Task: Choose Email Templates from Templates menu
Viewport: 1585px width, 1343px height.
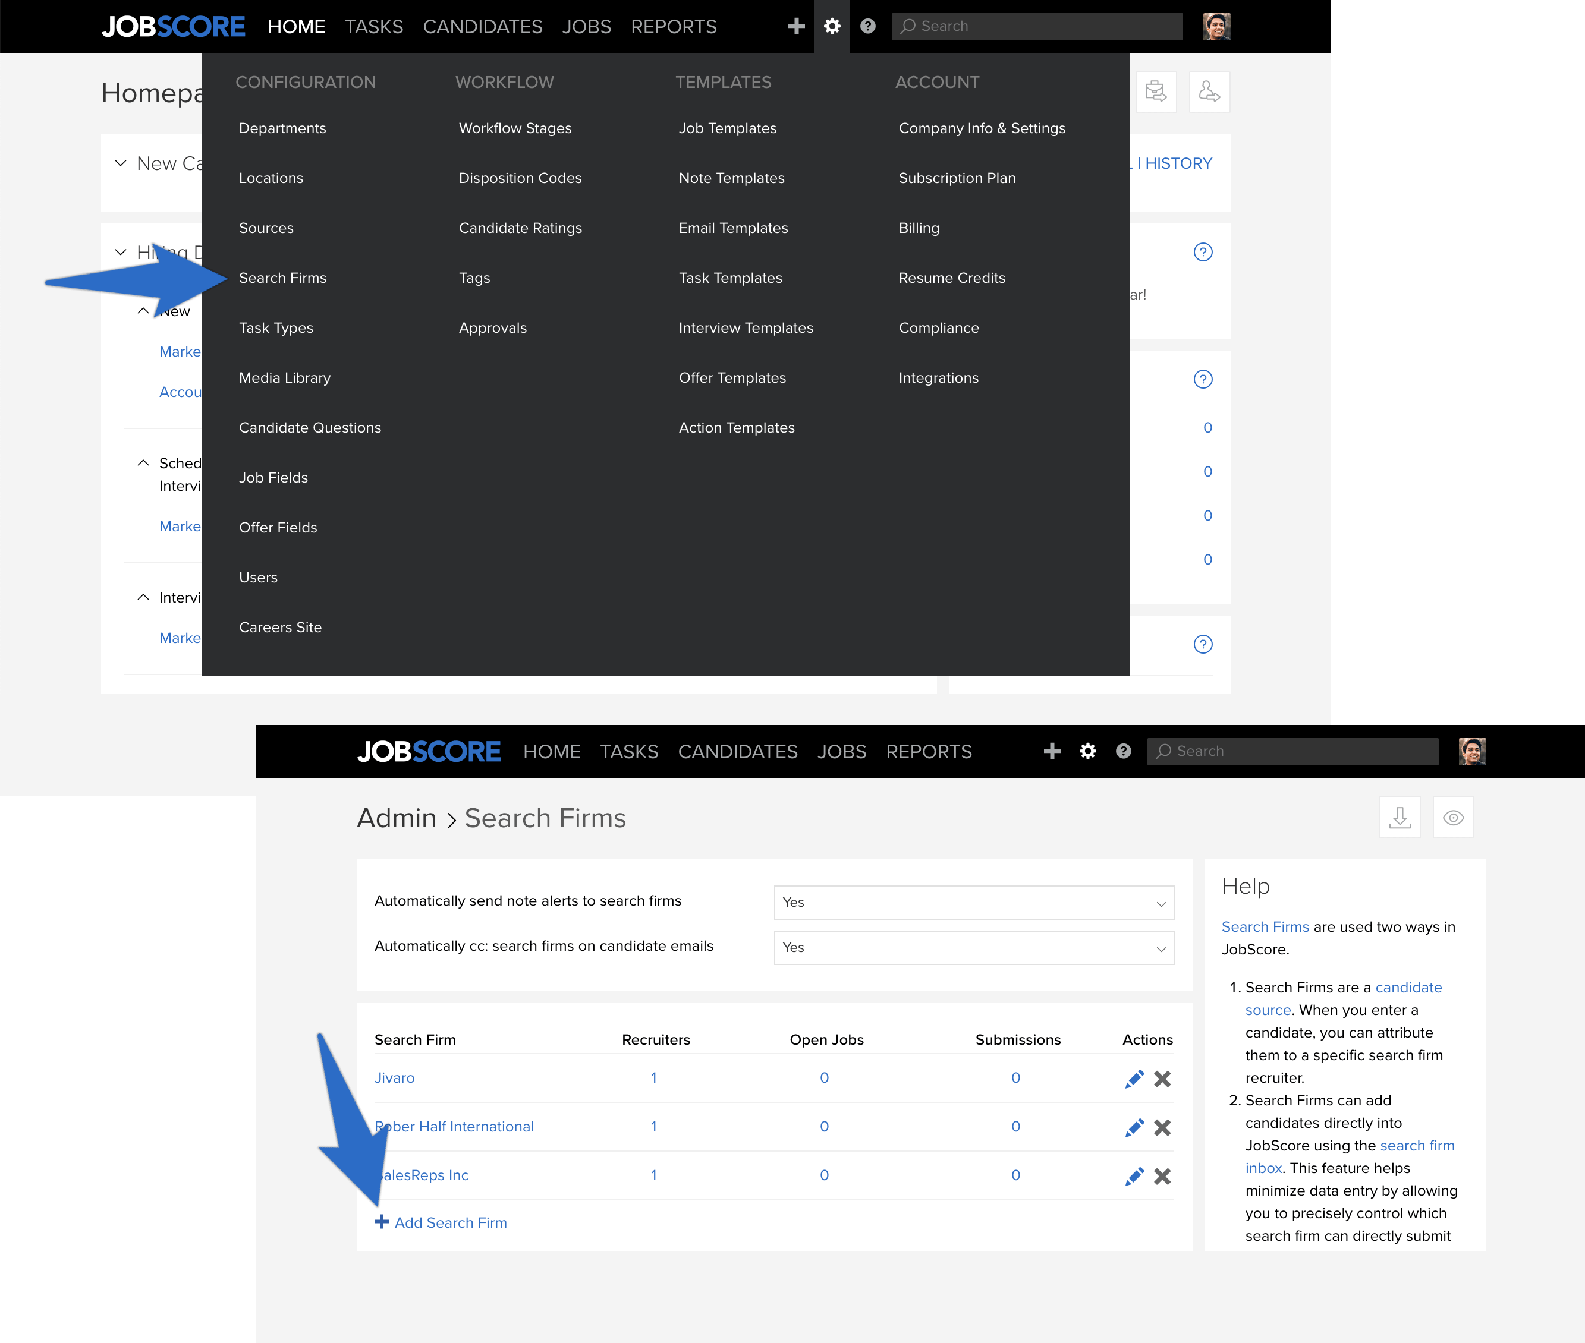Action: (x=732, y=228)
